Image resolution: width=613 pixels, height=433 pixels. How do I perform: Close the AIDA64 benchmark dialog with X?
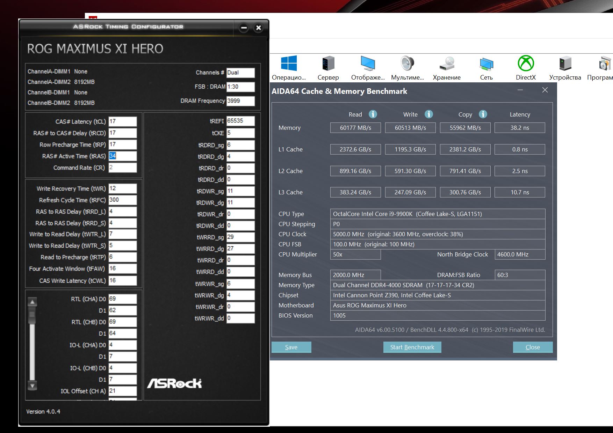point(545,90)
